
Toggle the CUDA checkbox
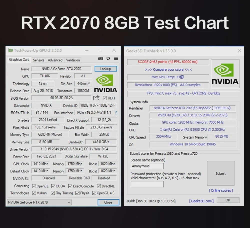tap(53, 186)
